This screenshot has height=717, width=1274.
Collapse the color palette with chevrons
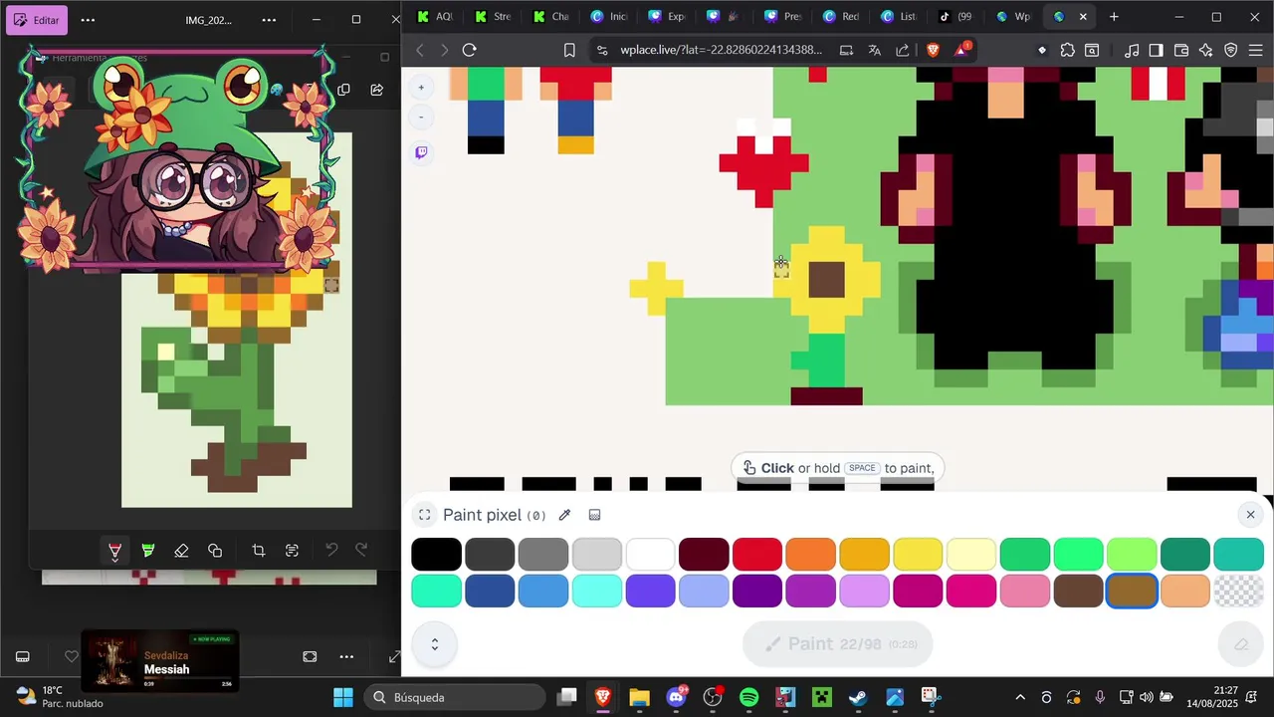435,644
